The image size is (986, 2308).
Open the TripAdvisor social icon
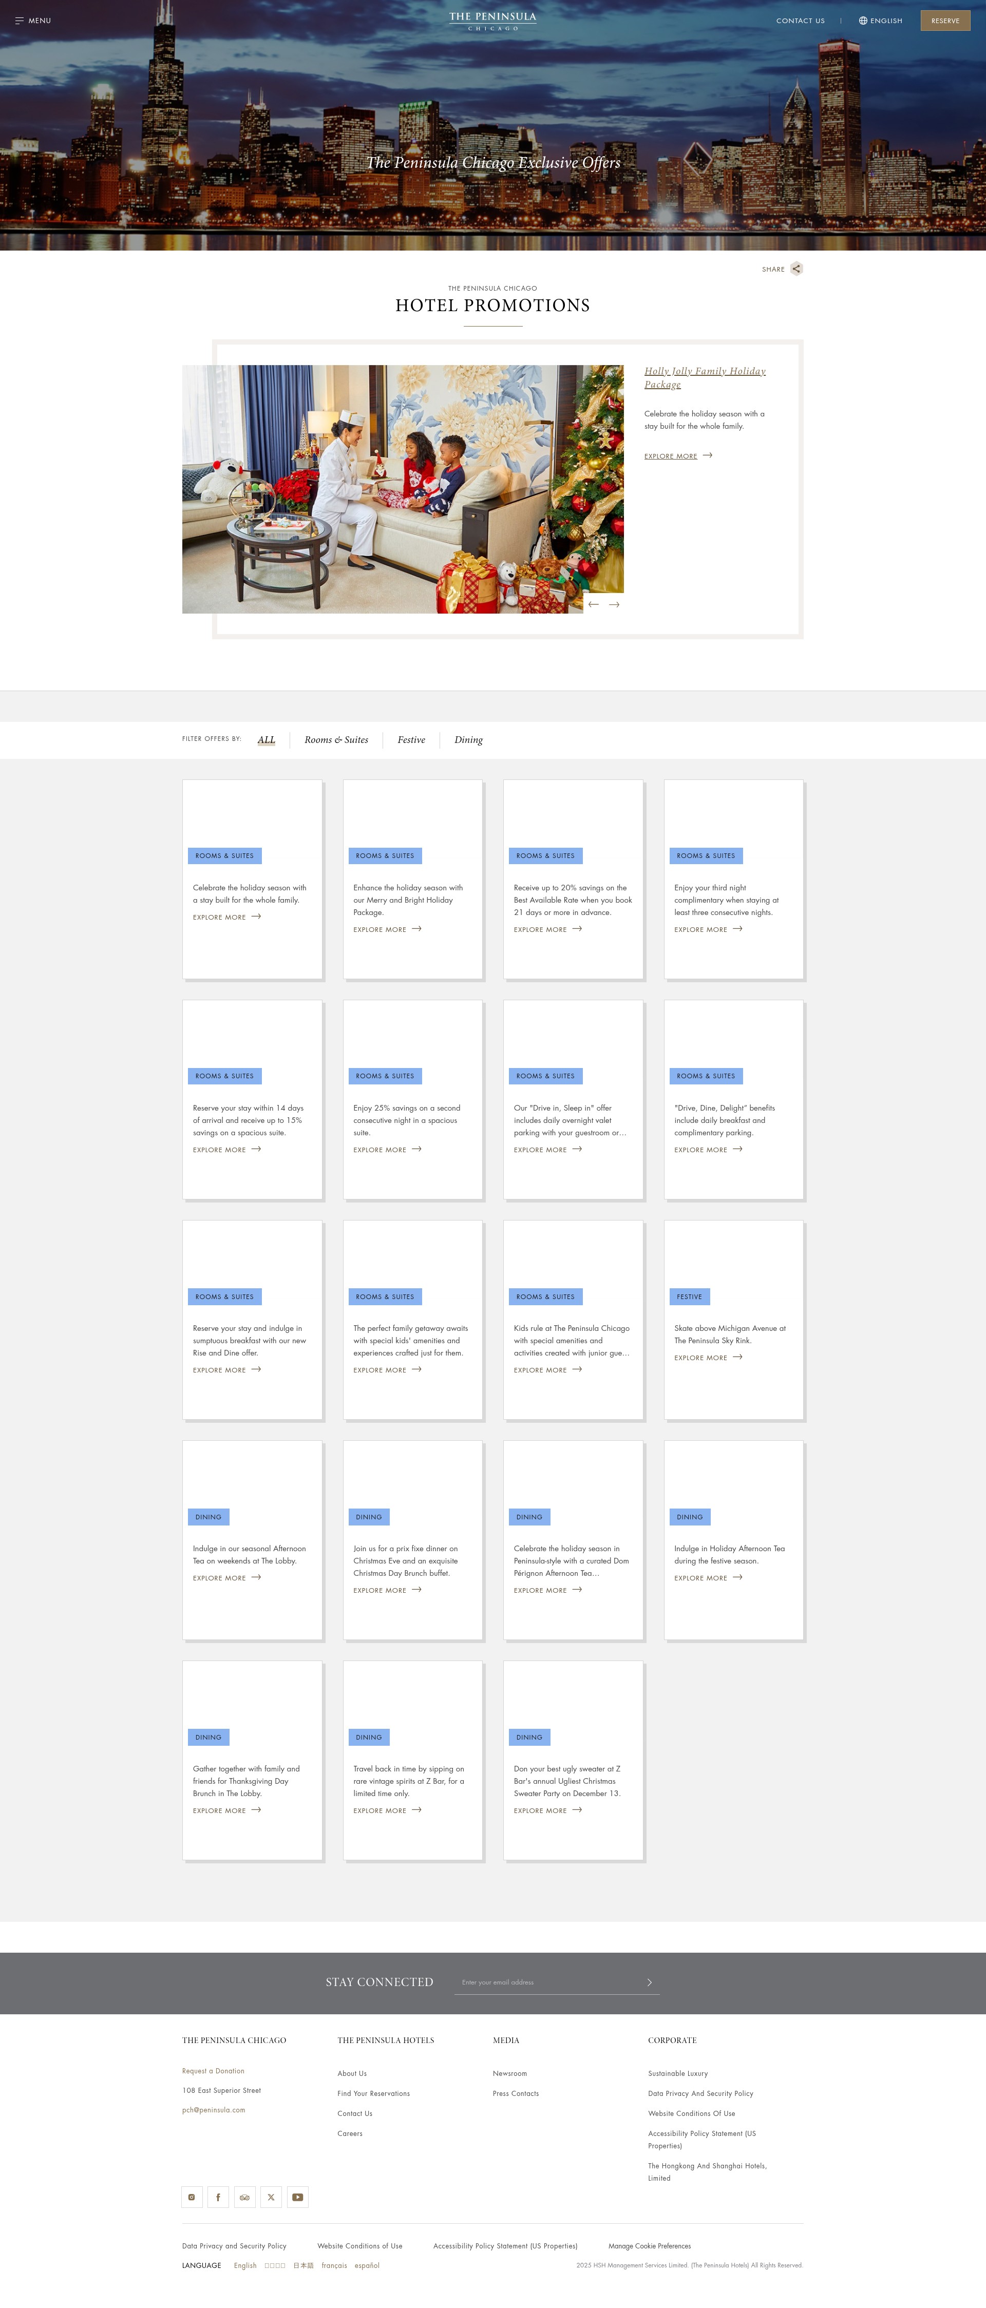245,2197
